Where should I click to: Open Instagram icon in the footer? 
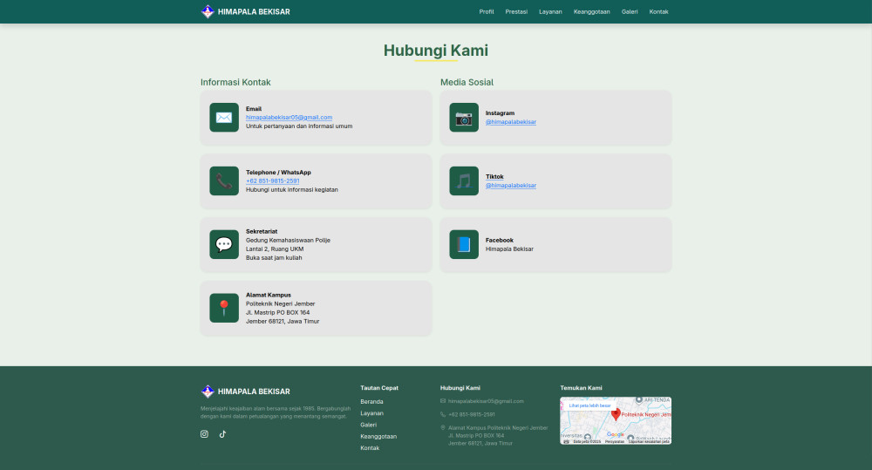coord(204,433)
